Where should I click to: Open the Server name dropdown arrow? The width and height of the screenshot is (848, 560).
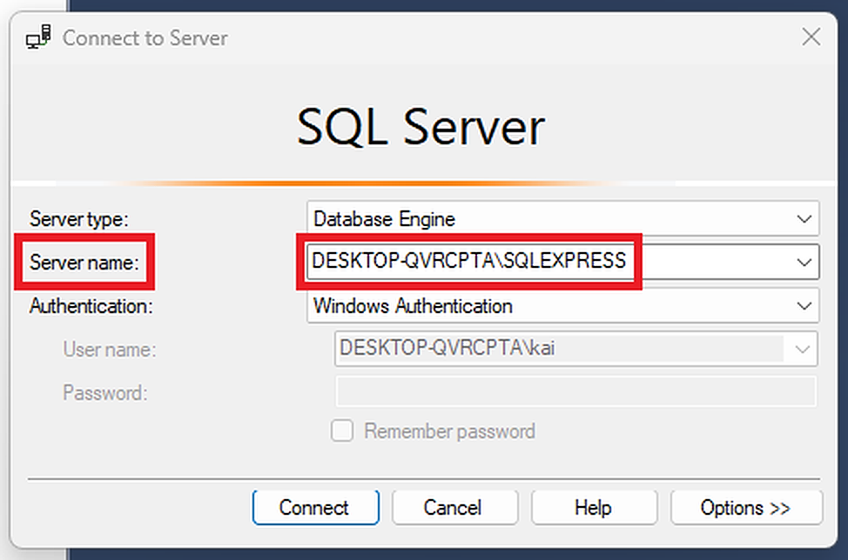click(x=804, y=262)
